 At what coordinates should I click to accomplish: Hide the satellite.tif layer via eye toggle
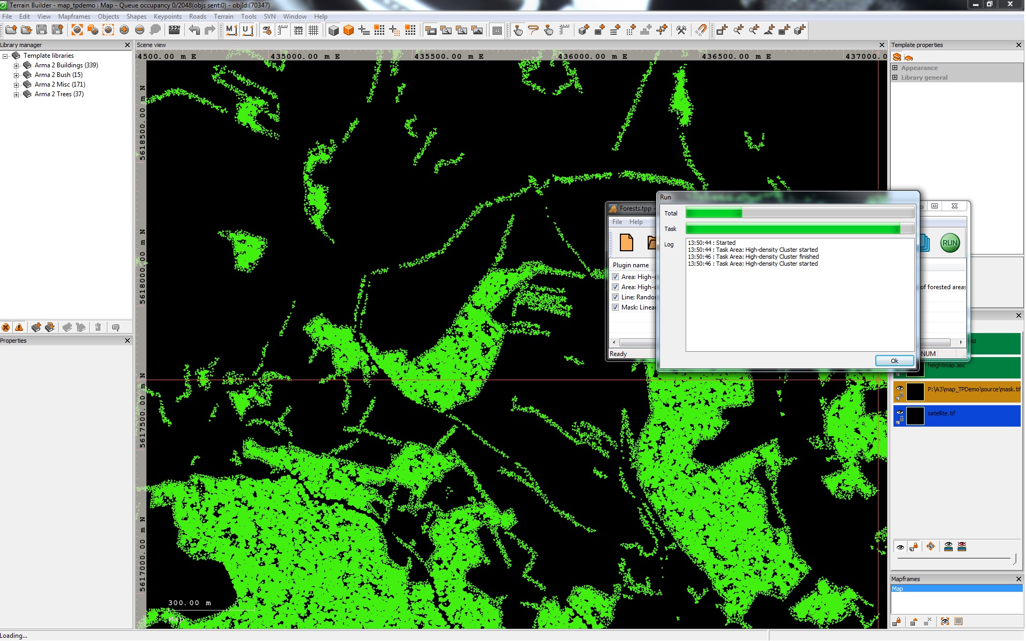pyautogui.click(x=901, y=413)
